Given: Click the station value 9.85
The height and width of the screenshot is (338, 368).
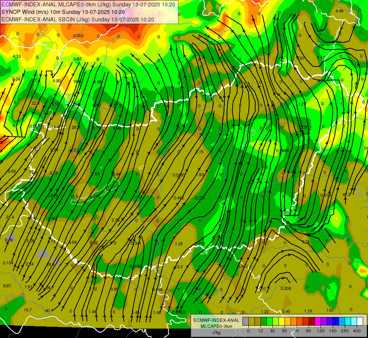Looking at the screenshot, I should [x=12, y=171].
